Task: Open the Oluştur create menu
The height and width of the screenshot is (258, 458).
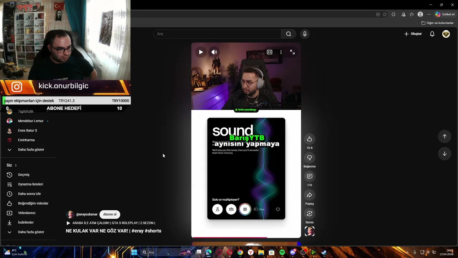Action: click(x=413, y=34)
